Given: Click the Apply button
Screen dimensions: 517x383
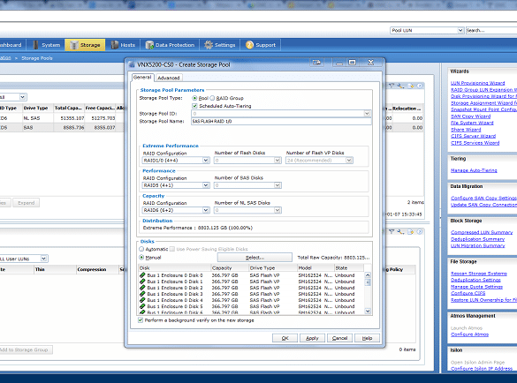Looking at the screenshot, I should click(312, 338).
